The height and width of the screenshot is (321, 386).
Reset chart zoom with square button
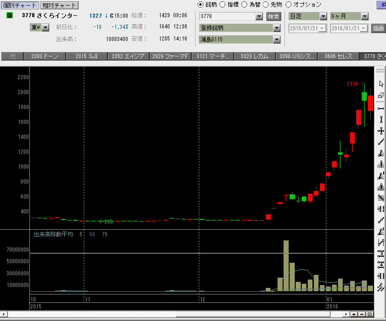coord(370,314)
